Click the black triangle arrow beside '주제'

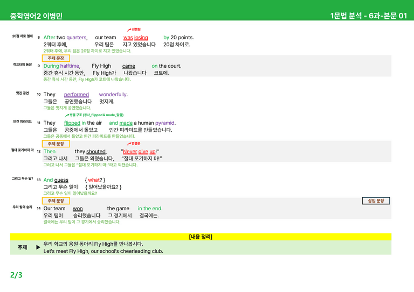click(x=38, y=247)
